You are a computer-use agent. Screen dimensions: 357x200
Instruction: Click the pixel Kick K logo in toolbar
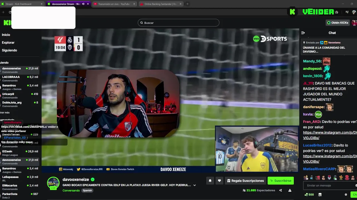tap(292, 12)
